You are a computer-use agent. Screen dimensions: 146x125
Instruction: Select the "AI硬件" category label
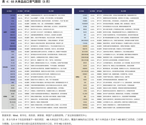point(5,32)
